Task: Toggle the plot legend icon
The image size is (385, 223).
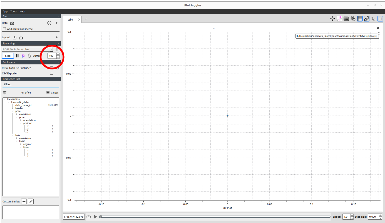Action: 346,19
